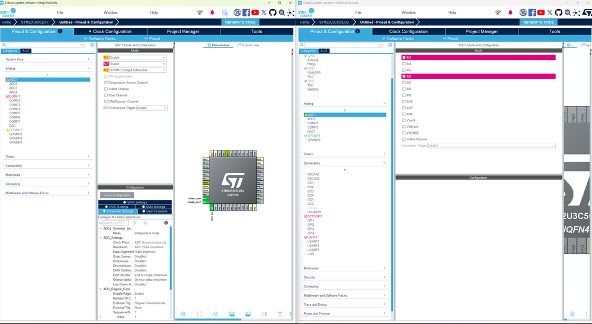Viewport: 592px width, 324px height.
Task: Click 19th anniversary badge icon in left window
Action: point(237,12)
